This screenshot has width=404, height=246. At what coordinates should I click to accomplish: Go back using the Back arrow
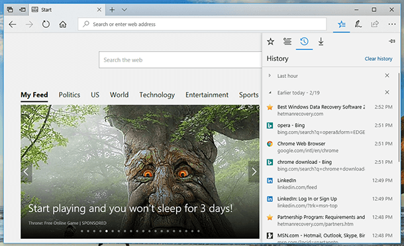click(x=13, y=24)
